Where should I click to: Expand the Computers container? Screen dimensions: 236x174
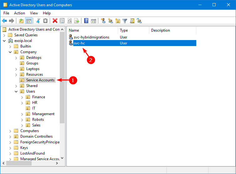pos(10,131)
